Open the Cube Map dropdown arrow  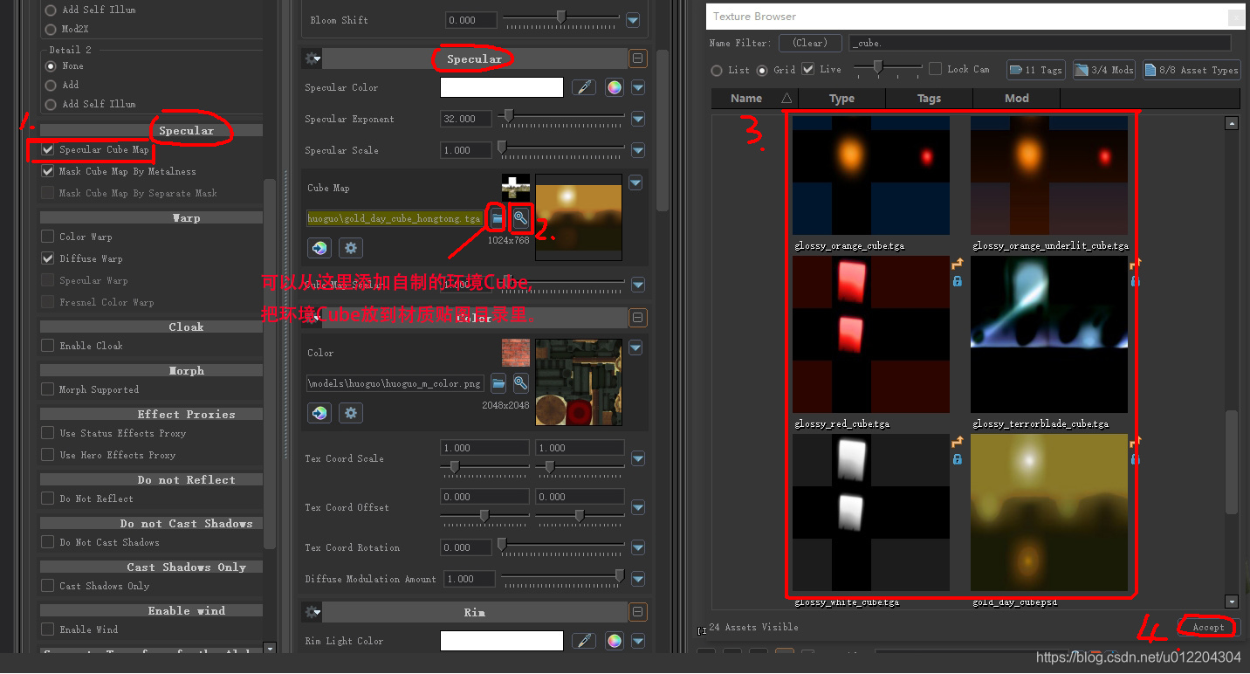635,182
